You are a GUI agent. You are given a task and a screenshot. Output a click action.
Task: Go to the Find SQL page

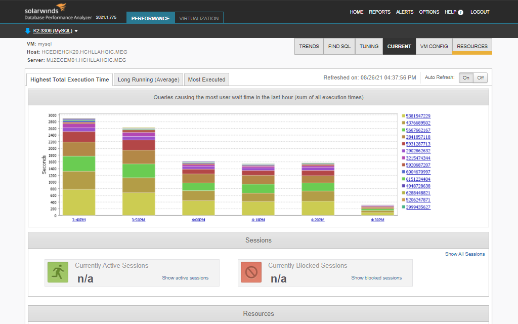(339, 46)
